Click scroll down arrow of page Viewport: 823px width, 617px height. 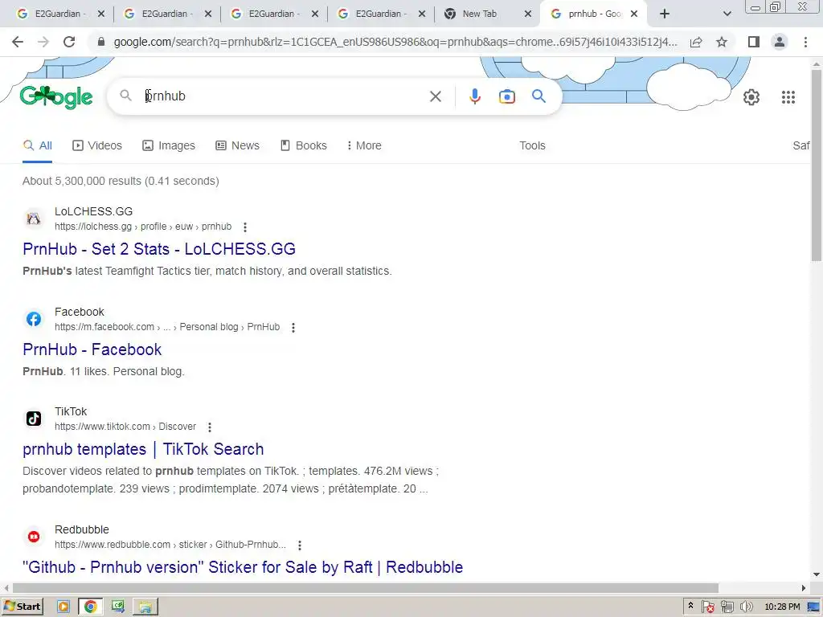pos(817,574)
